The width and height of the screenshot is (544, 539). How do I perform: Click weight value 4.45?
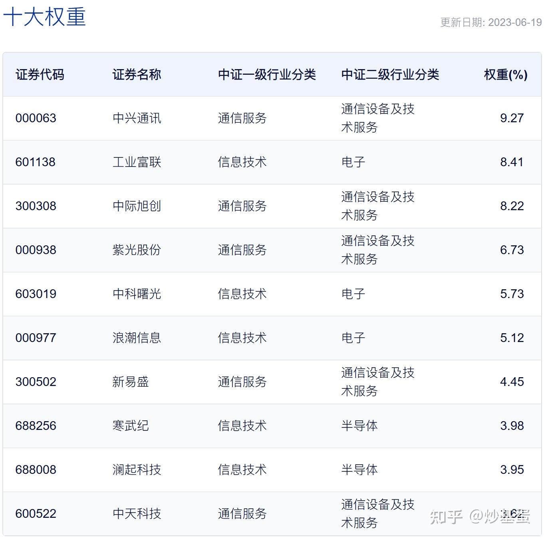(512, 382)
